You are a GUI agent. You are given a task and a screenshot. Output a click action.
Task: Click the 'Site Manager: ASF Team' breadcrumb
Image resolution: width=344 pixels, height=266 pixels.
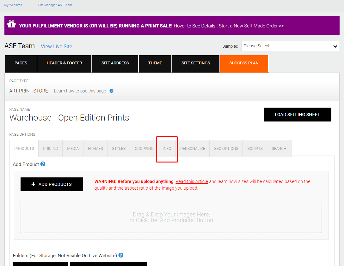55,5
